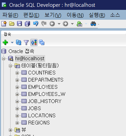Select the Oracle 접속 root label
Image resolution: width=126 pixels, height=136 pixels.
pos(21,51)
